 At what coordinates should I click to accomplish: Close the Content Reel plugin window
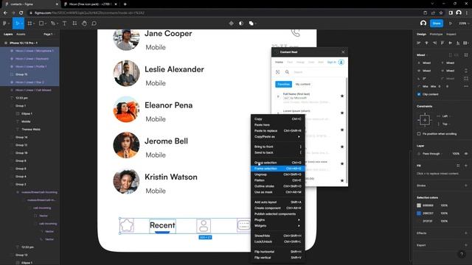[343, 52]
